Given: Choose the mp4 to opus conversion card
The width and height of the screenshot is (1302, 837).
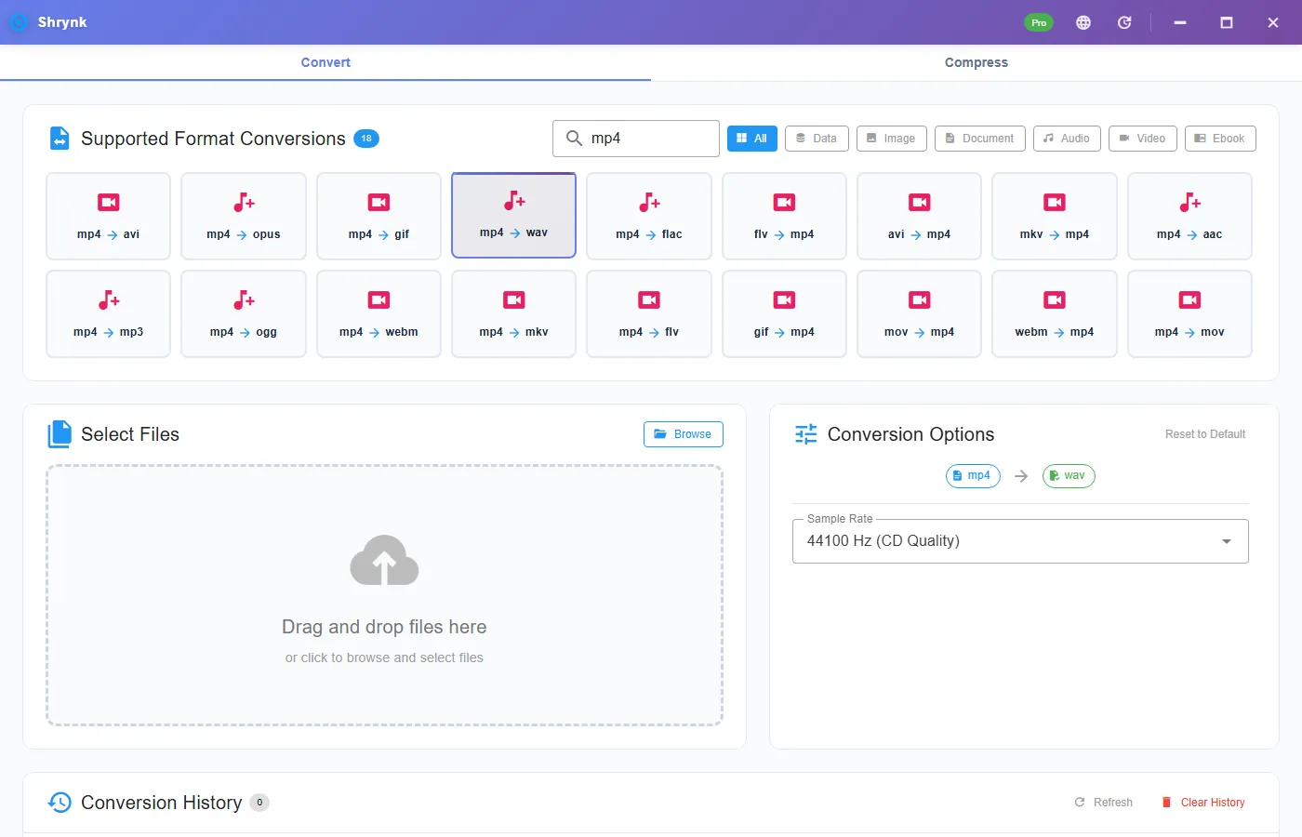Looking at the screenshot, I should pos(244,216).
